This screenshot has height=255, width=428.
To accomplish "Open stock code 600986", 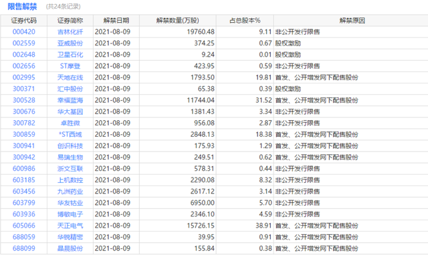I will 24,169.
